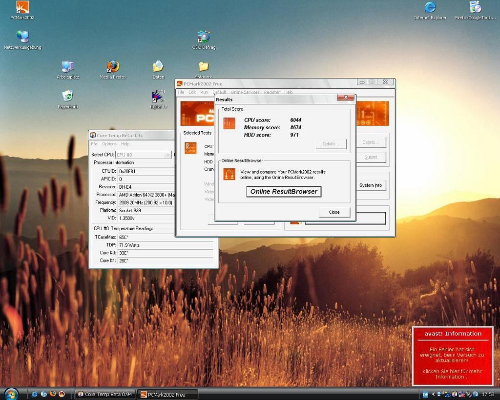
Task: Click the System Info button
Action: pos(371,185)
